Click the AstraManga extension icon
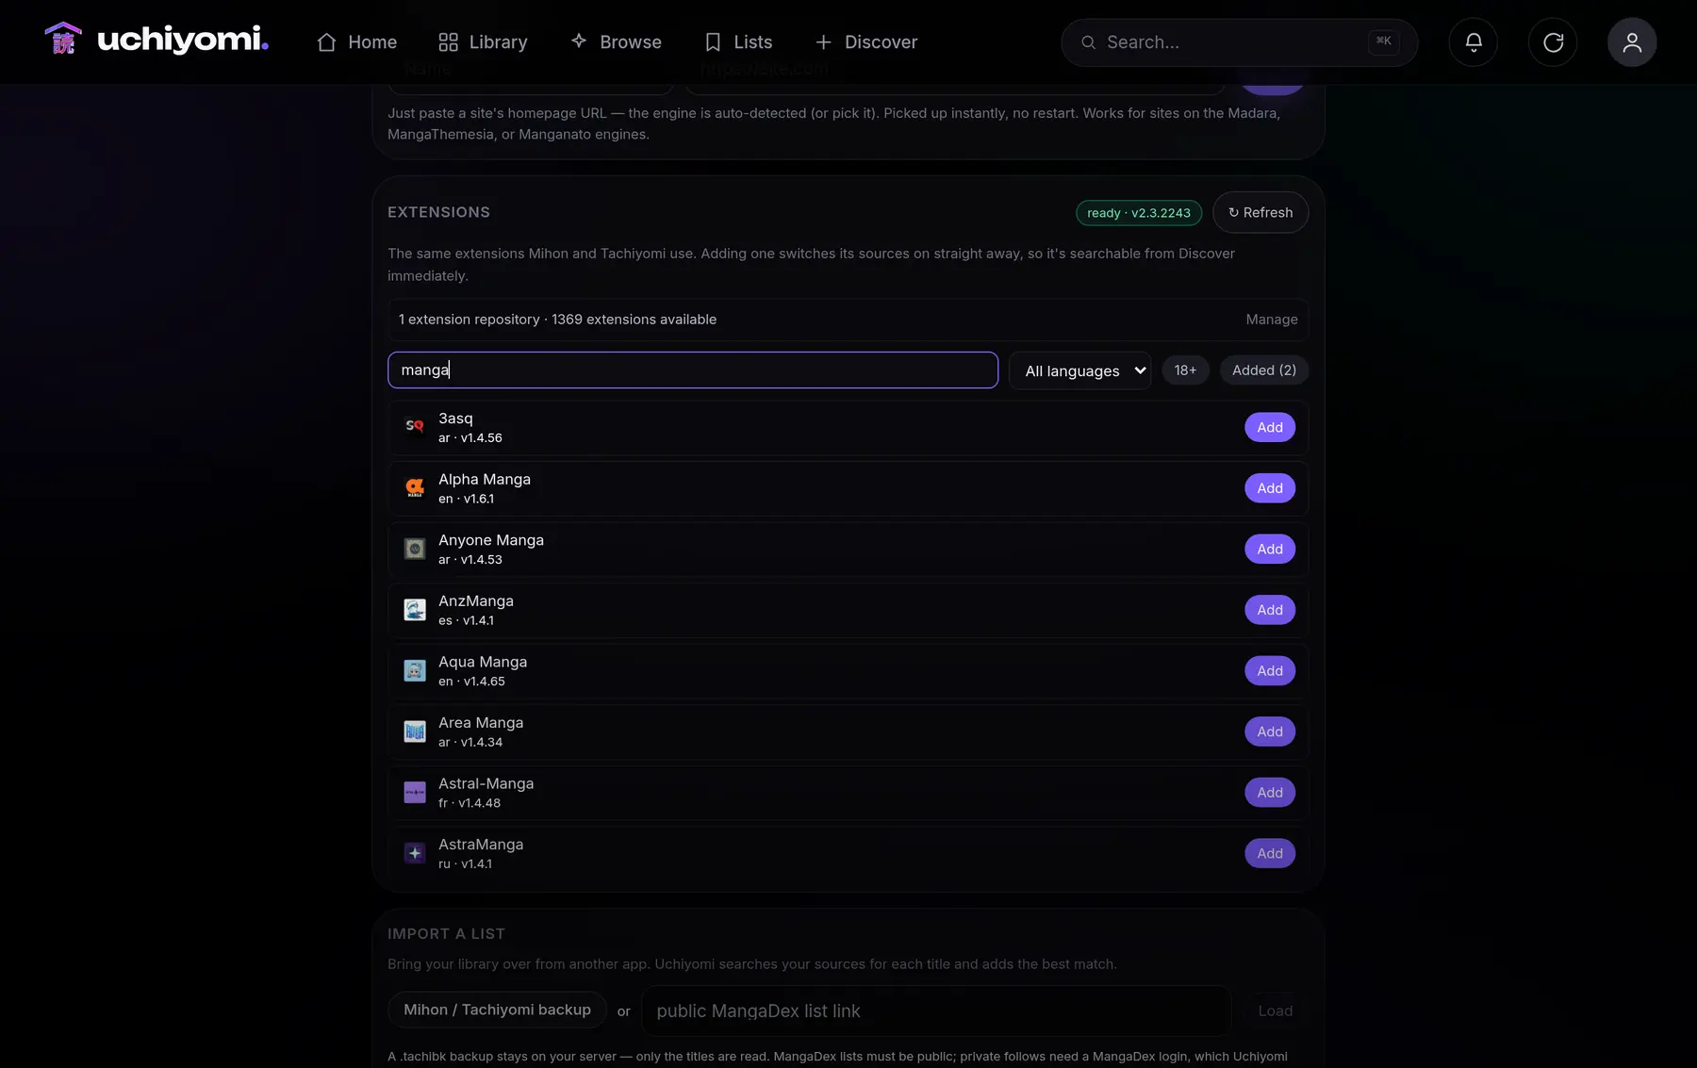Viewport: 1697px width, 1068px height. click(415, 853)
